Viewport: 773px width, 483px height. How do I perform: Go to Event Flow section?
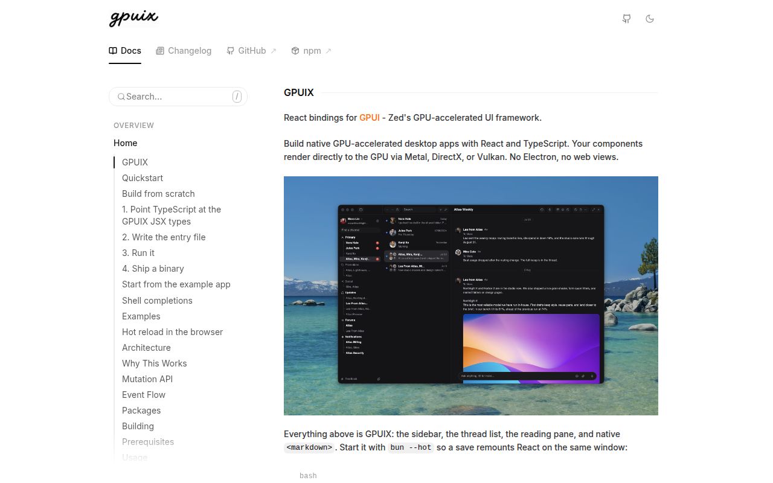pyautogui.click(x=144, y=395)
